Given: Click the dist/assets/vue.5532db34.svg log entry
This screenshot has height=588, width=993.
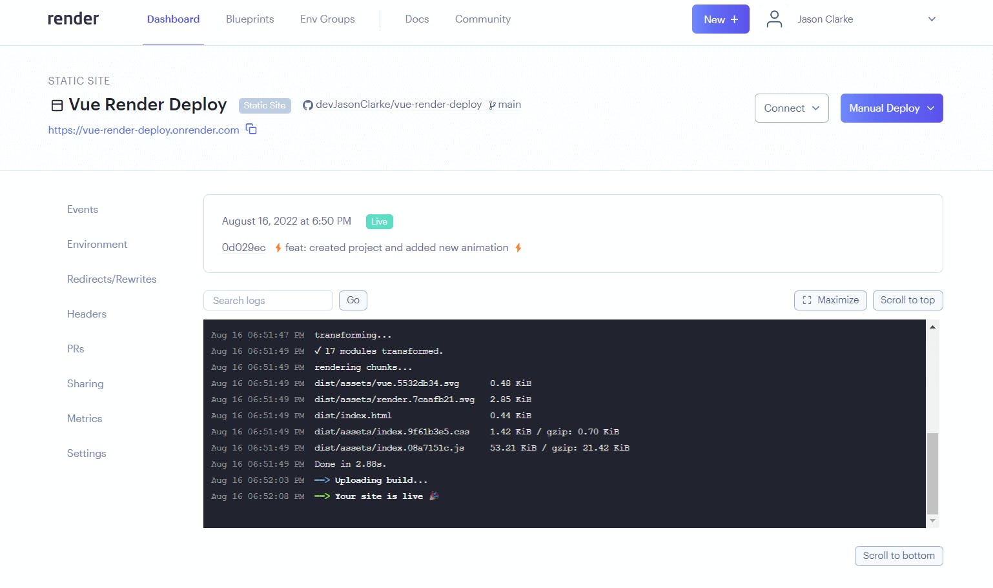Looking at the screenshot, I should 387,383.
